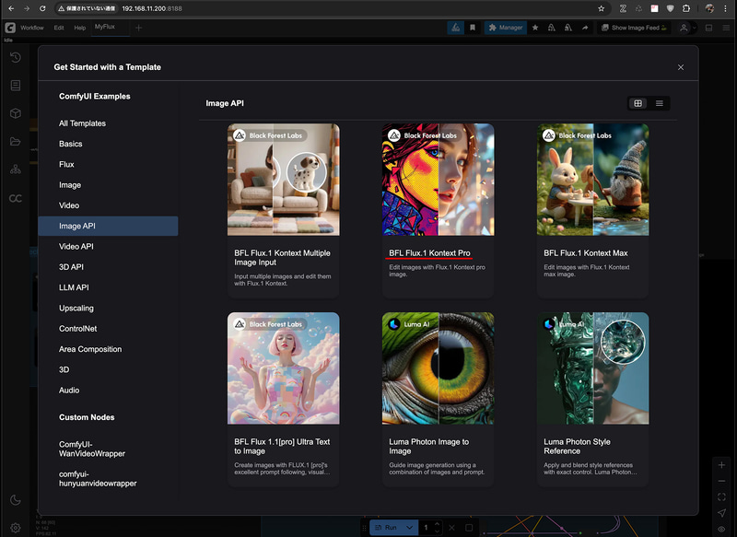Viewport: 737px width, 537px height.
Task: Open the Help menu
Action: (x=80, y=28)
